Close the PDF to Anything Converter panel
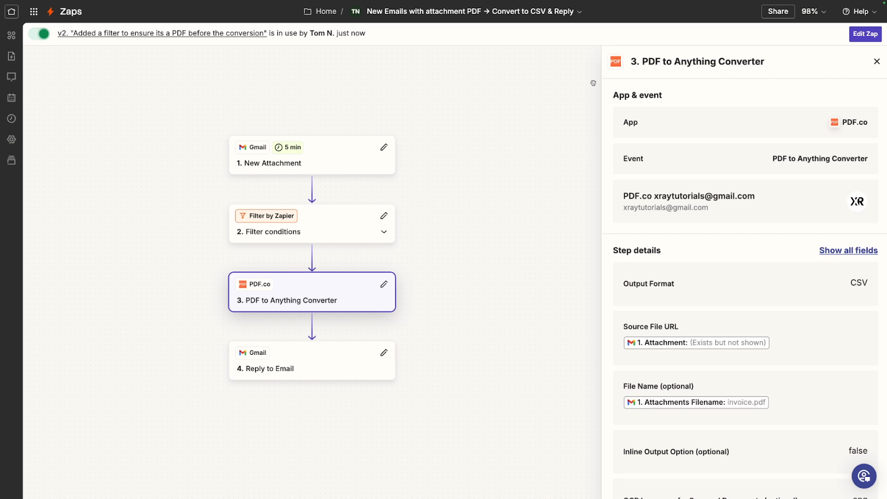The height and width of the screenshot is (499, 887). point(876,62)
